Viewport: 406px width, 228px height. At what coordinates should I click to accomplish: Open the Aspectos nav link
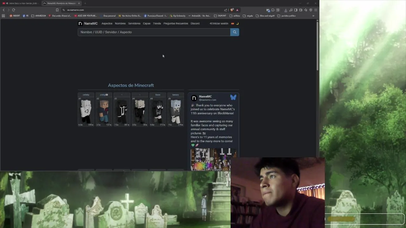coord(107,23)
